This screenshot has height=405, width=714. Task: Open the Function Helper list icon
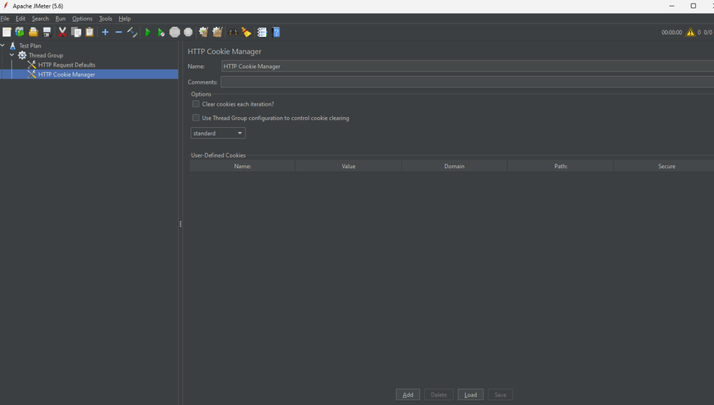(x=262, y=32)
